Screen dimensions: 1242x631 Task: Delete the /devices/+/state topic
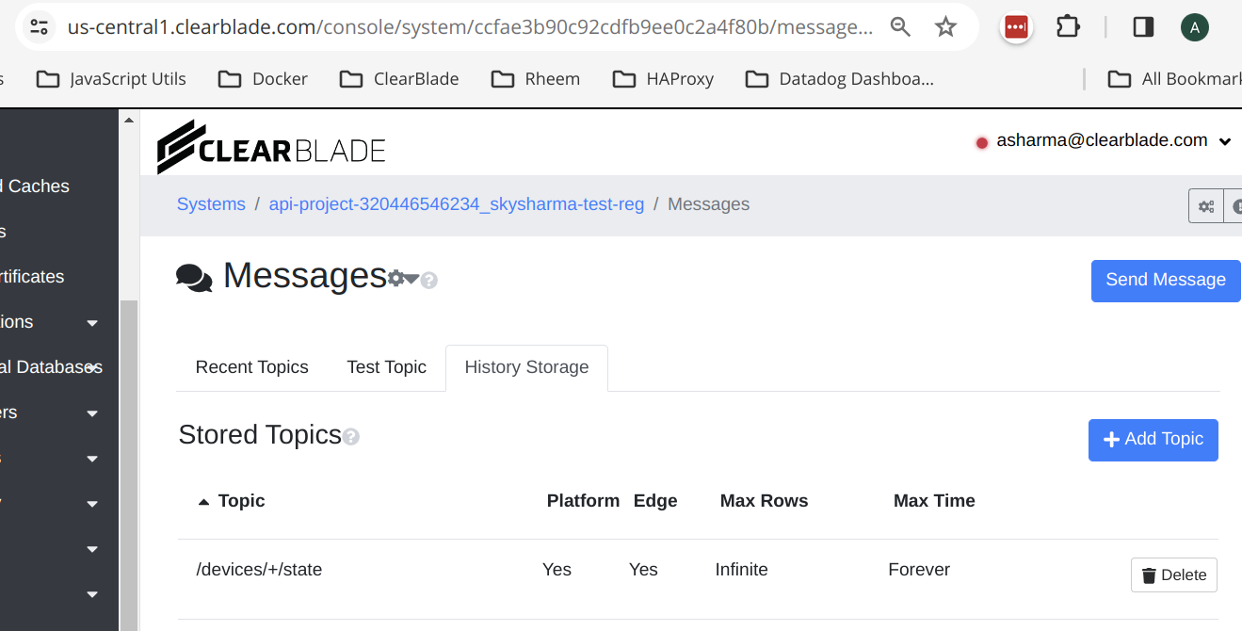[1173, 575]
